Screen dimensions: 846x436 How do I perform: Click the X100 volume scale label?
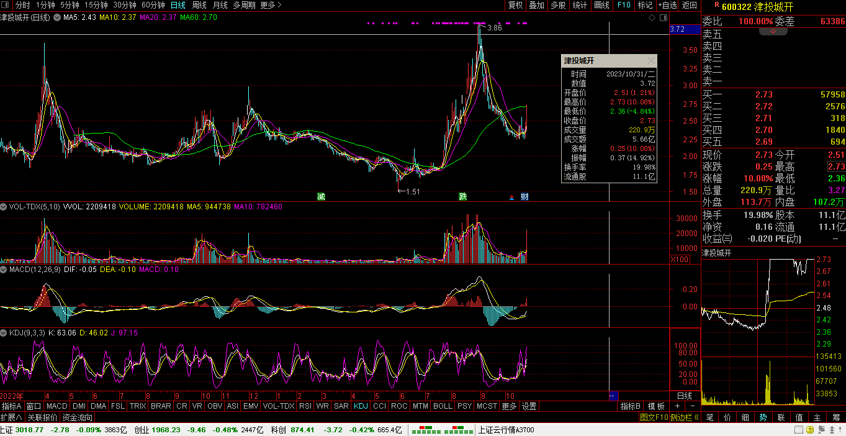click(680, 260)
